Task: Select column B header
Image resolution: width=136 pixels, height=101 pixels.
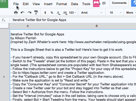Action: 97,26
